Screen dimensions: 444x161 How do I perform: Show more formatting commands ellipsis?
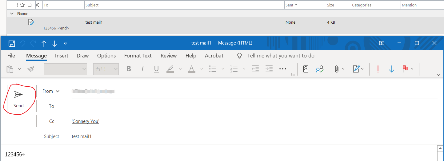coord(283,69)
